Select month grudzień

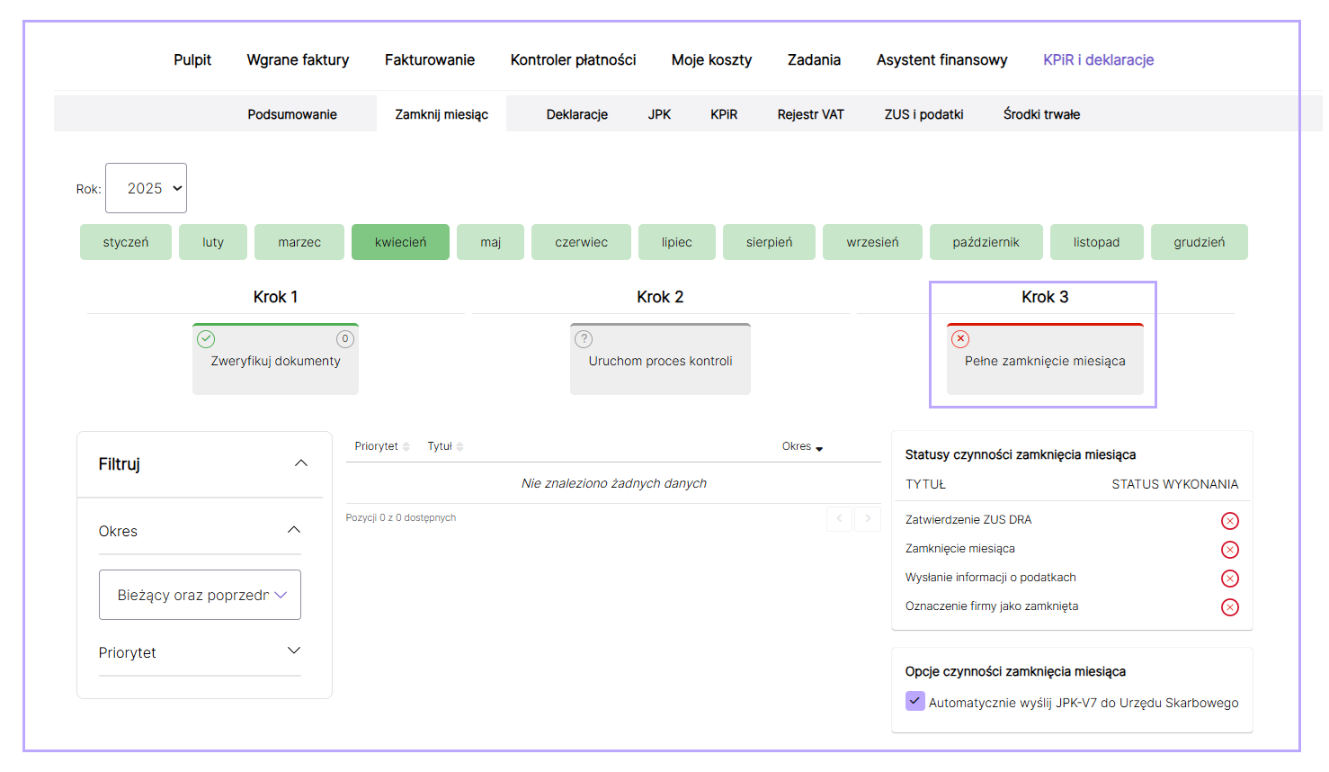tap(1200, 242)
